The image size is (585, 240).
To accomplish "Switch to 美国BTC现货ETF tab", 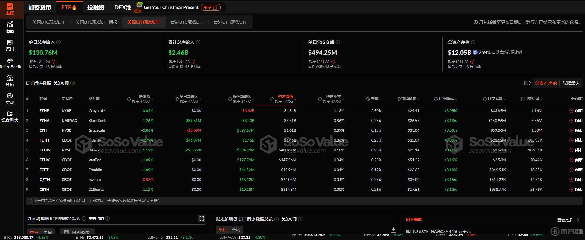I will (49, 22).
